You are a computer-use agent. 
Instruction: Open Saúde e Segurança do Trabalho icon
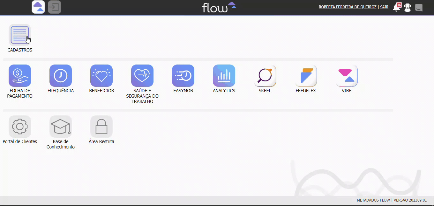click(x=142, y=76)
